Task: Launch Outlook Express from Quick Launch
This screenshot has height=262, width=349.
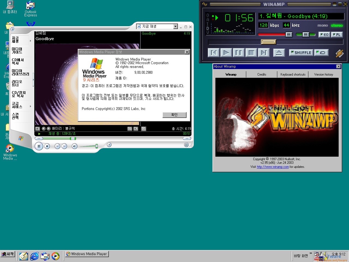Action: [45, 256]
